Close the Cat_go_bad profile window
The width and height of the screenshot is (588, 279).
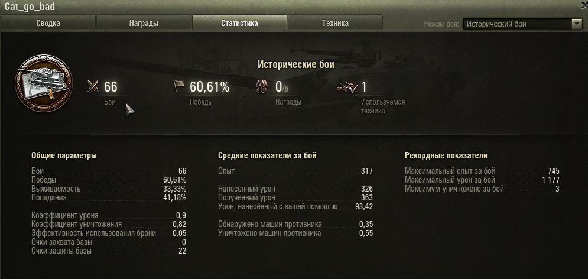(584, 2)
